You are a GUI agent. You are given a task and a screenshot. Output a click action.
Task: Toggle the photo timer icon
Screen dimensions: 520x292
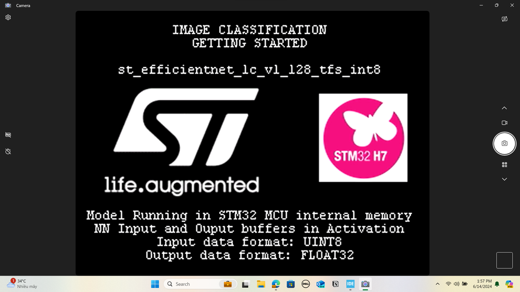8,151
